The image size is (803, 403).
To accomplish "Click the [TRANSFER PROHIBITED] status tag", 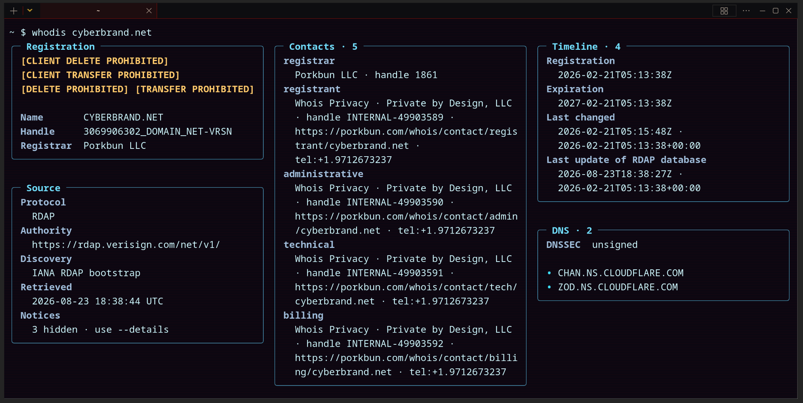I will click(x=195, y=89).
